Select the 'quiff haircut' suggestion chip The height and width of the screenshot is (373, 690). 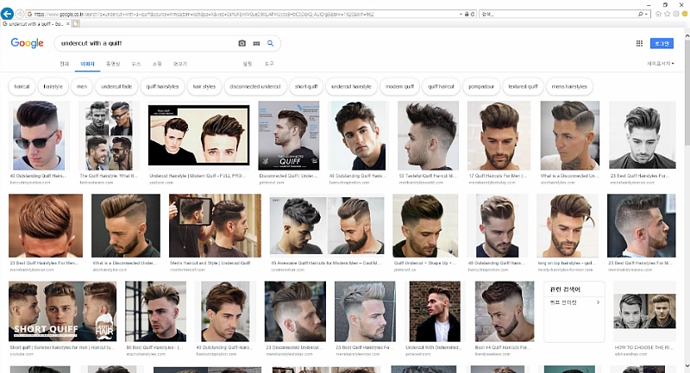[441, 86]
